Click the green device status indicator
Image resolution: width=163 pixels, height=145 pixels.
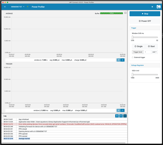tap(28, 7)
